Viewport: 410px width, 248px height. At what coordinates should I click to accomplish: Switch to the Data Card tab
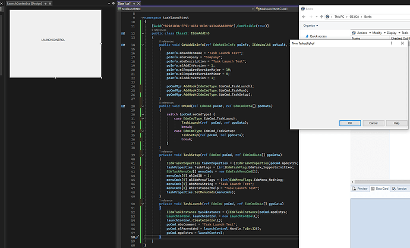(380, 189)
